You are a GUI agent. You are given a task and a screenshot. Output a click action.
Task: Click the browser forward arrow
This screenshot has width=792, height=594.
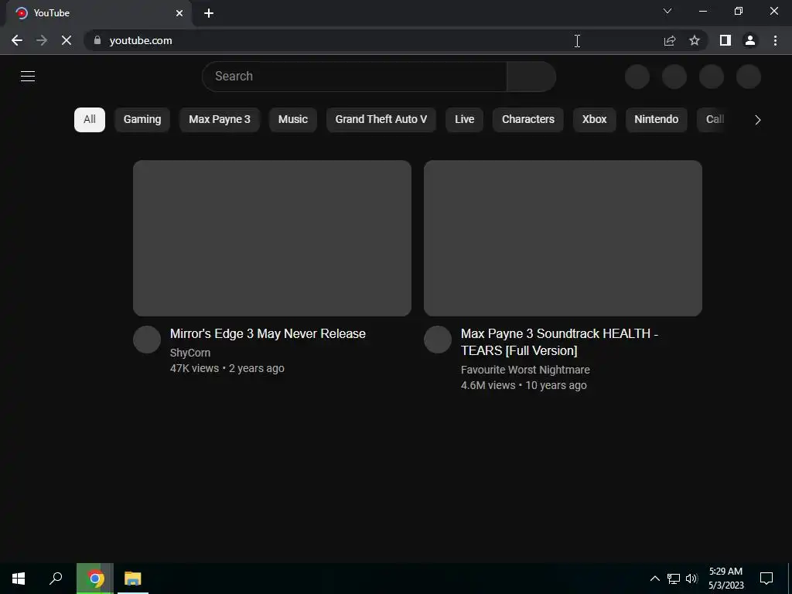(42, 40)
